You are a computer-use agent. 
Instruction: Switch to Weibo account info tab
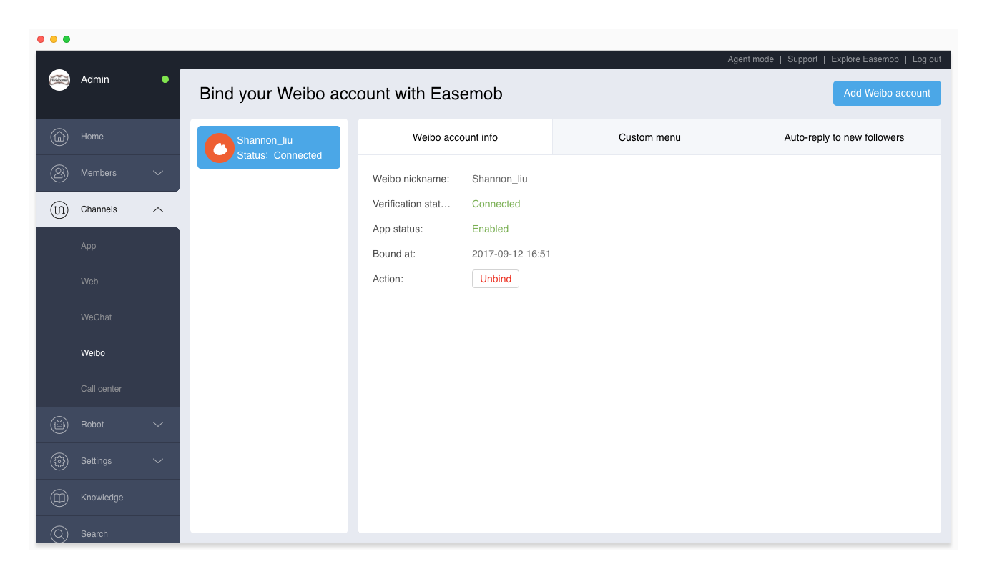click(x=456, y=137)
